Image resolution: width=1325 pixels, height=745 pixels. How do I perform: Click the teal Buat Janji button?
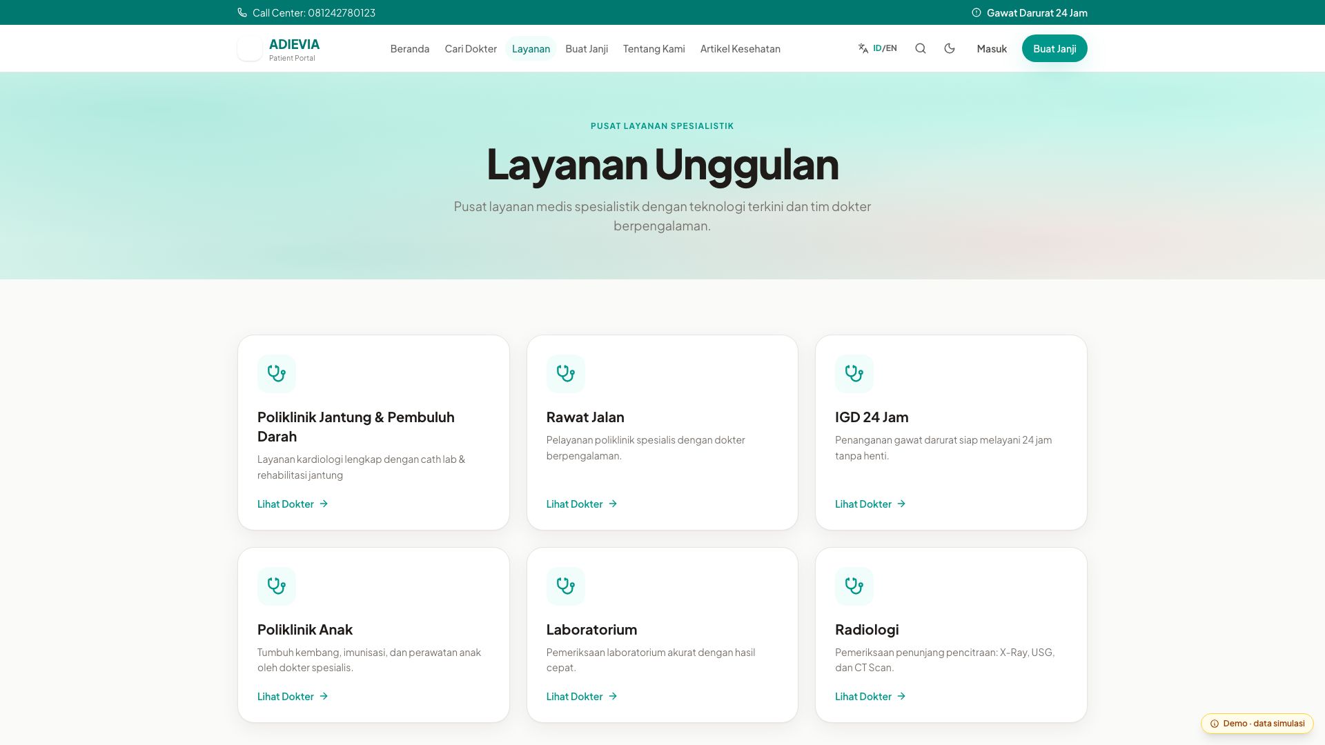tap(1054, 48)
